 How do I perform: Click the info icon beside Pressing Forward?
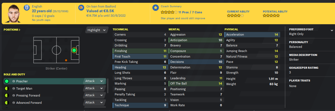click(13, 95)
